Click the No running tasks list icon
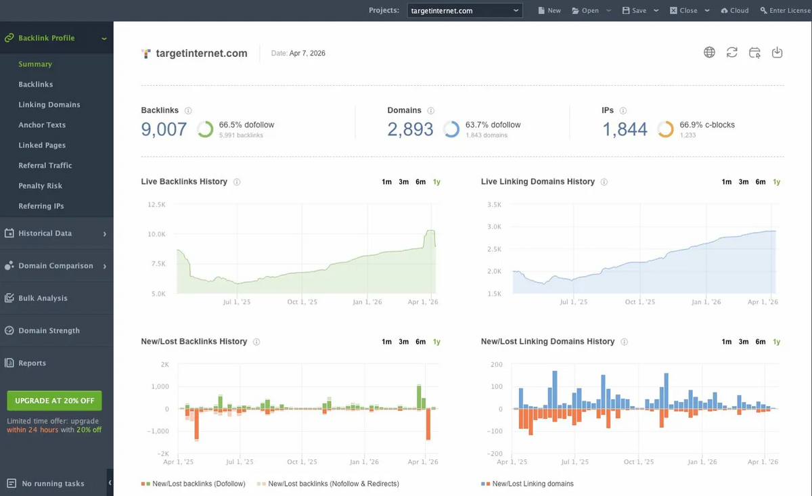This screenshot has height=496, width=812. click(11, 483)
